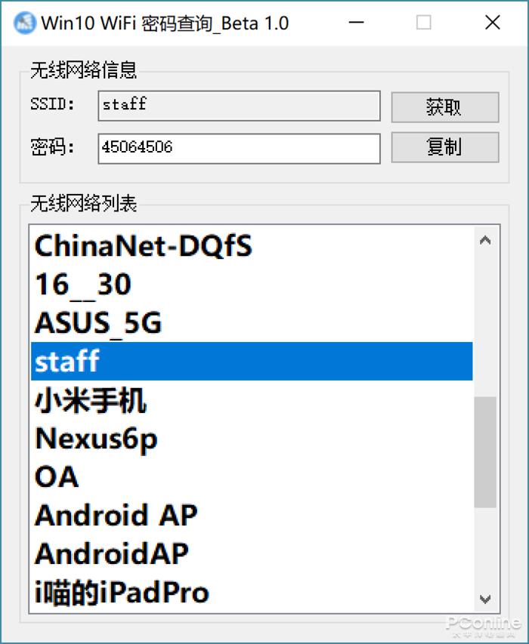Image resolution: width=529 pixels, height=644 pixels.
Task: Click the 密码 password field
Action: coord(239,147)
